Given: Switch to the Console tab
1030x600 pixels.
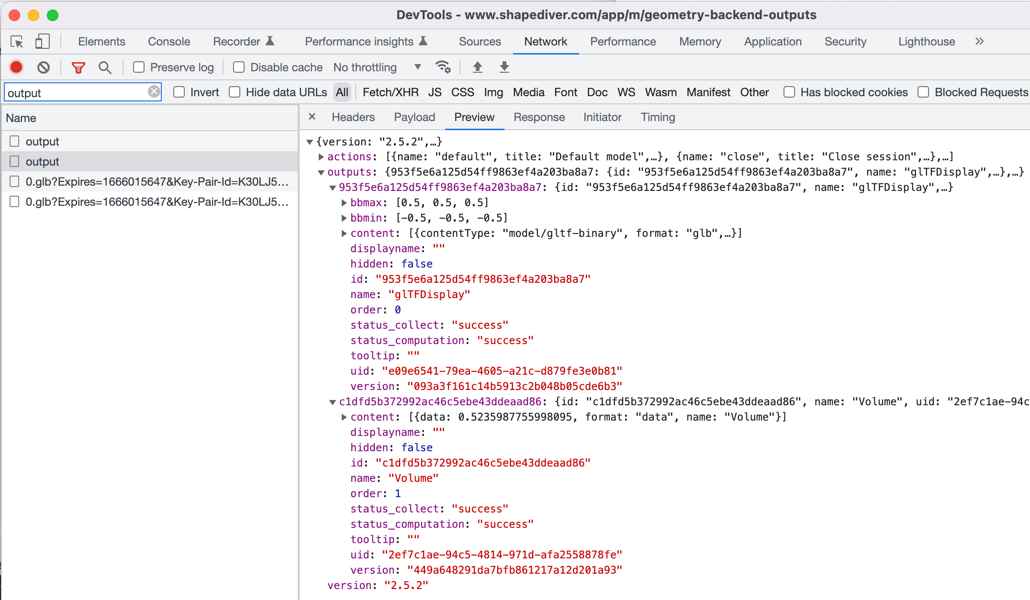Looking at the screenshot, I should pyautogui.click(x=168, y=42).
